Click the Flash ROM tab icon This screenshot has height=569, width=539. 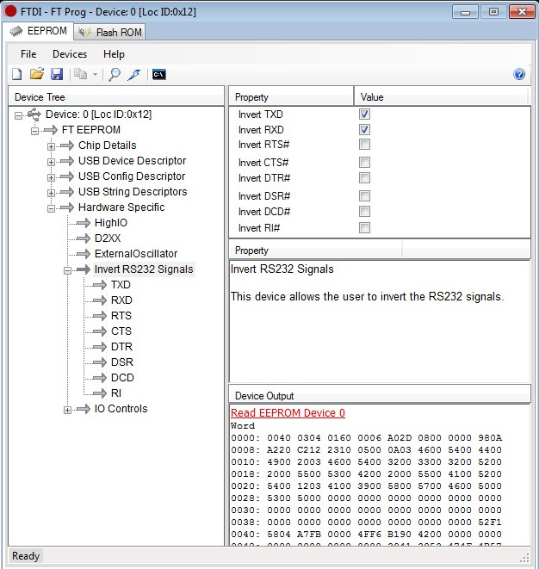pyautogui.click(x=85, y=33)
